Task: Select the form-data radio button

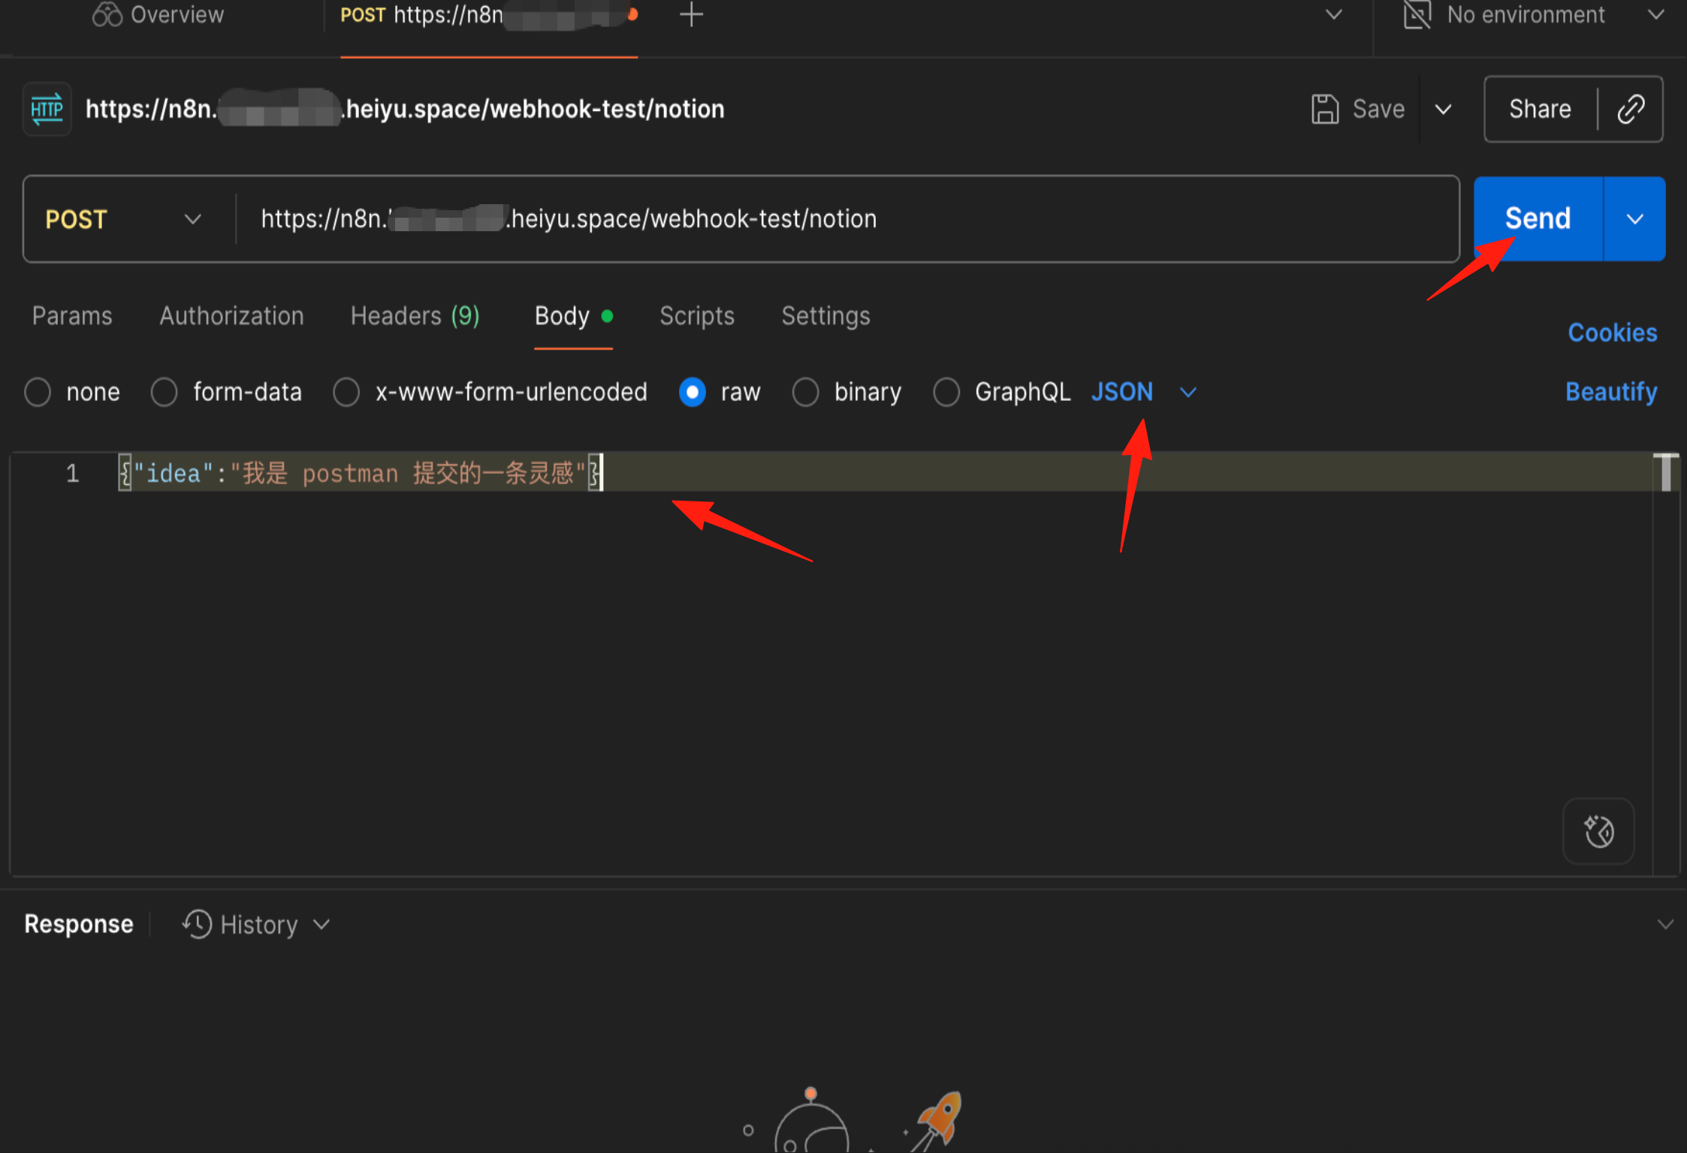Action: (x=164, y=392)
